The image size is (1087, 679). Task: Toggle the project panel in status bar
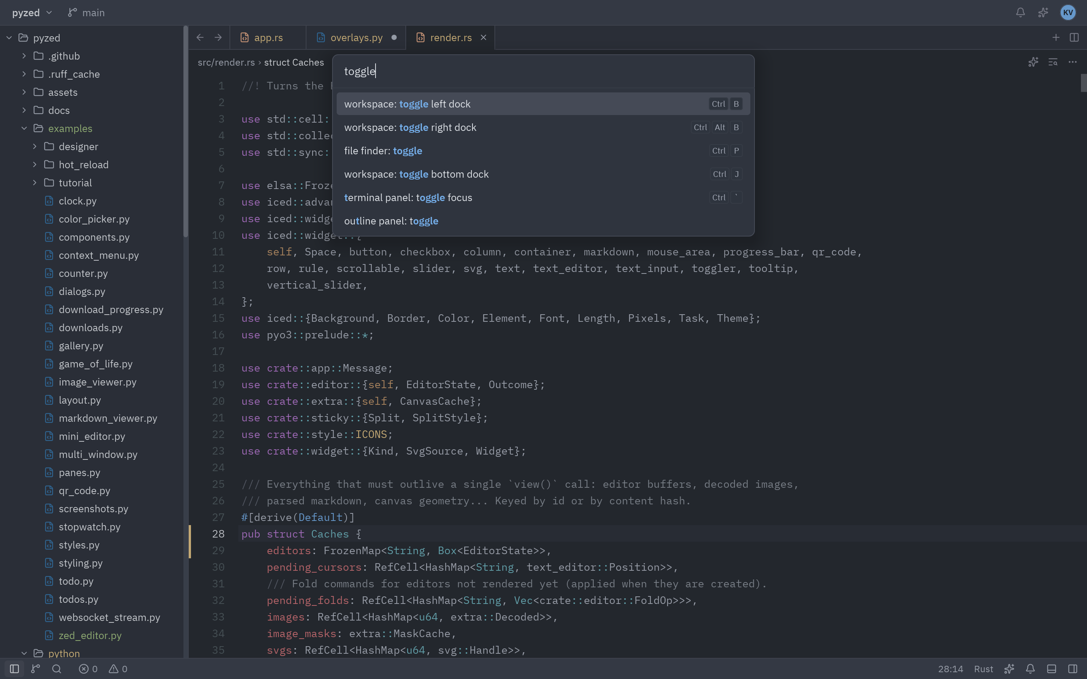coord(14,669)
